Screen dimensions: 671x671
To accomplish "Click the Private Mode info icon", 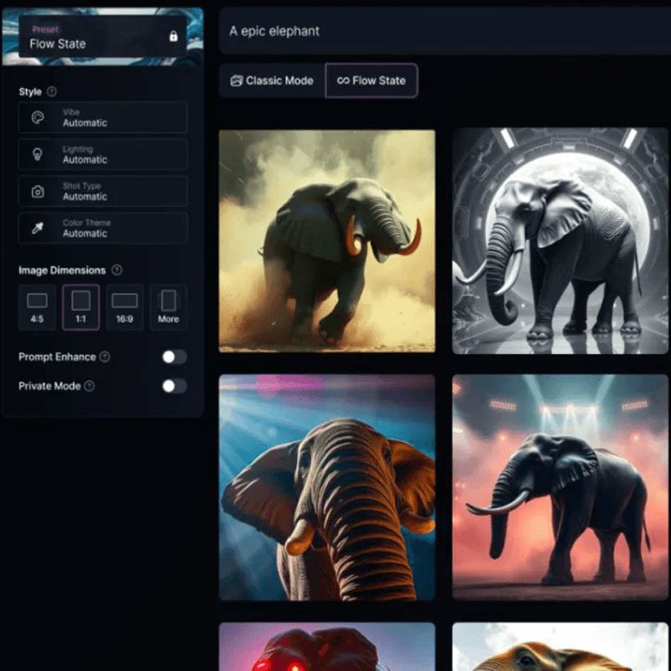I will pyautogui.click(x=90, y=386).
